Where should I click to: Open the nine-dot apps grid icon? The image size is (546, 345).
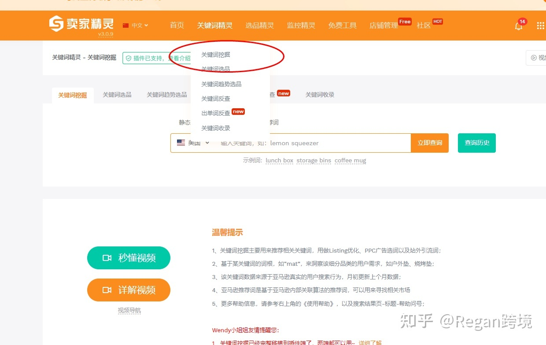tap(540, 26)
